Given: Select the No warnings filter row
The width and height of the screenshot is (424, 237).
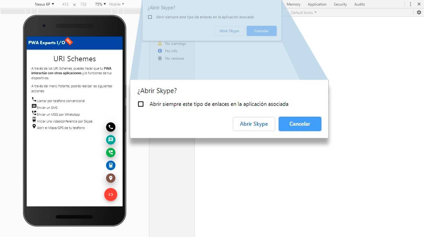Looking at the screenshot, I should 172,44.
